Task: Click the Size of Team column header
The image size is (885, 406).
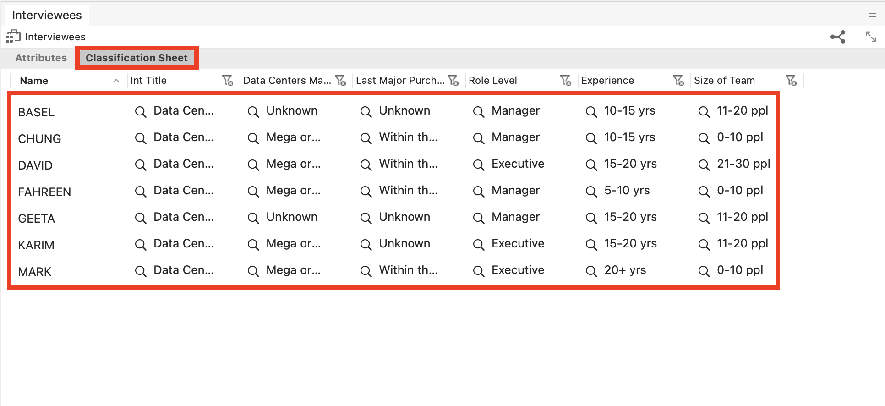Action: [724, 81]
